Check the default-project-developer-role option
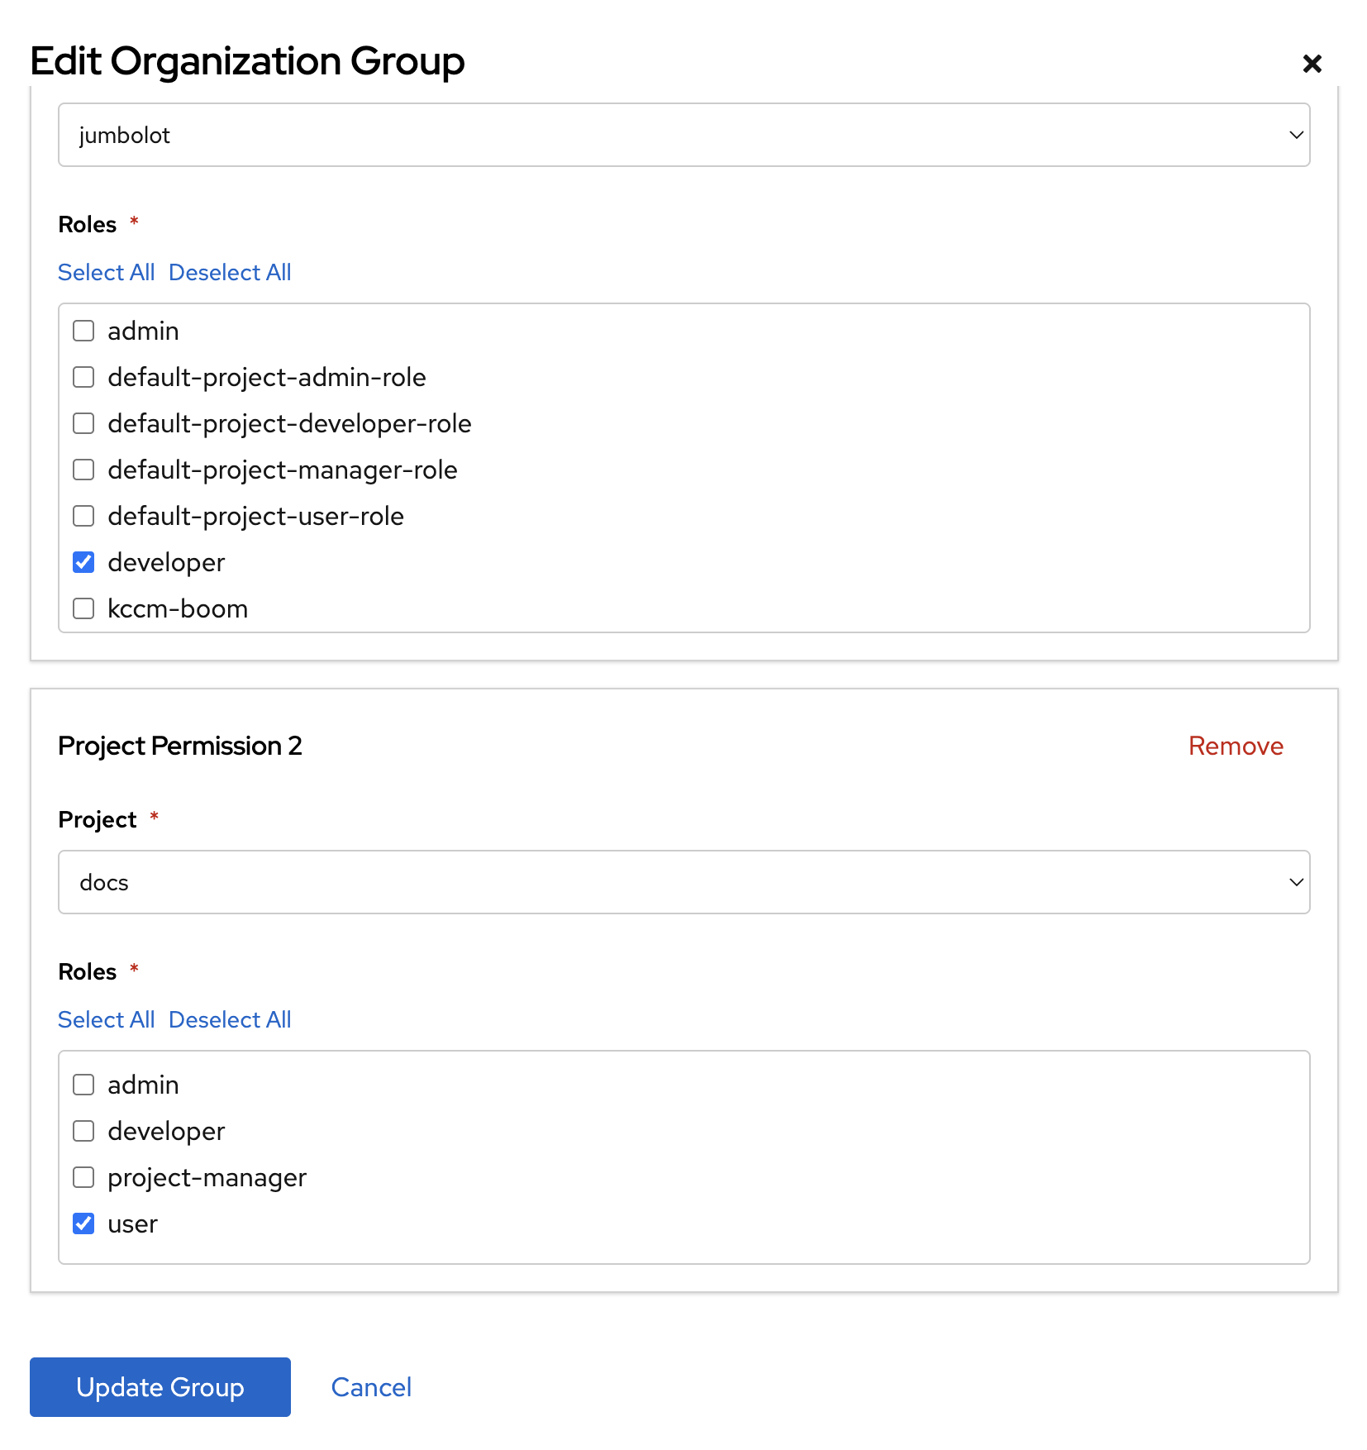 point(83,423)
